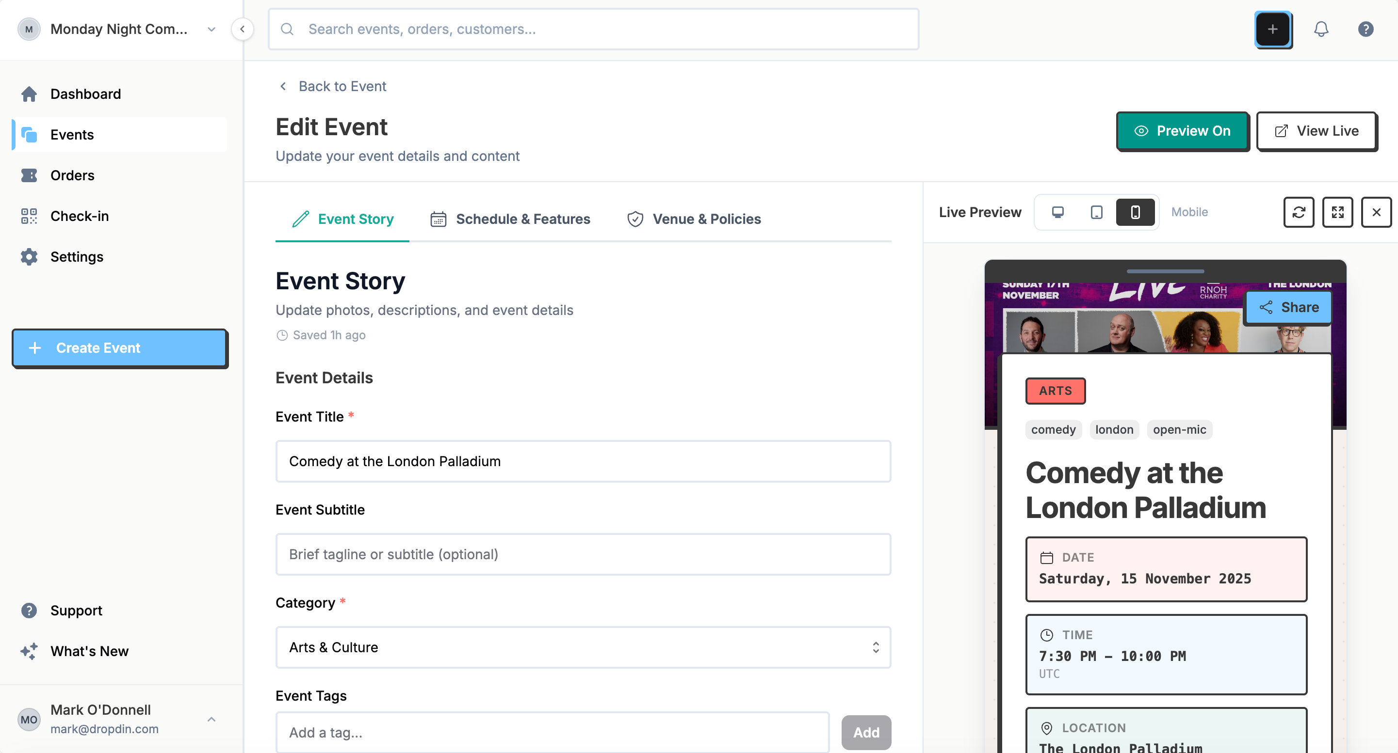
Task: Switch preview to tablet view
Action: click(x=1096, y=212)
